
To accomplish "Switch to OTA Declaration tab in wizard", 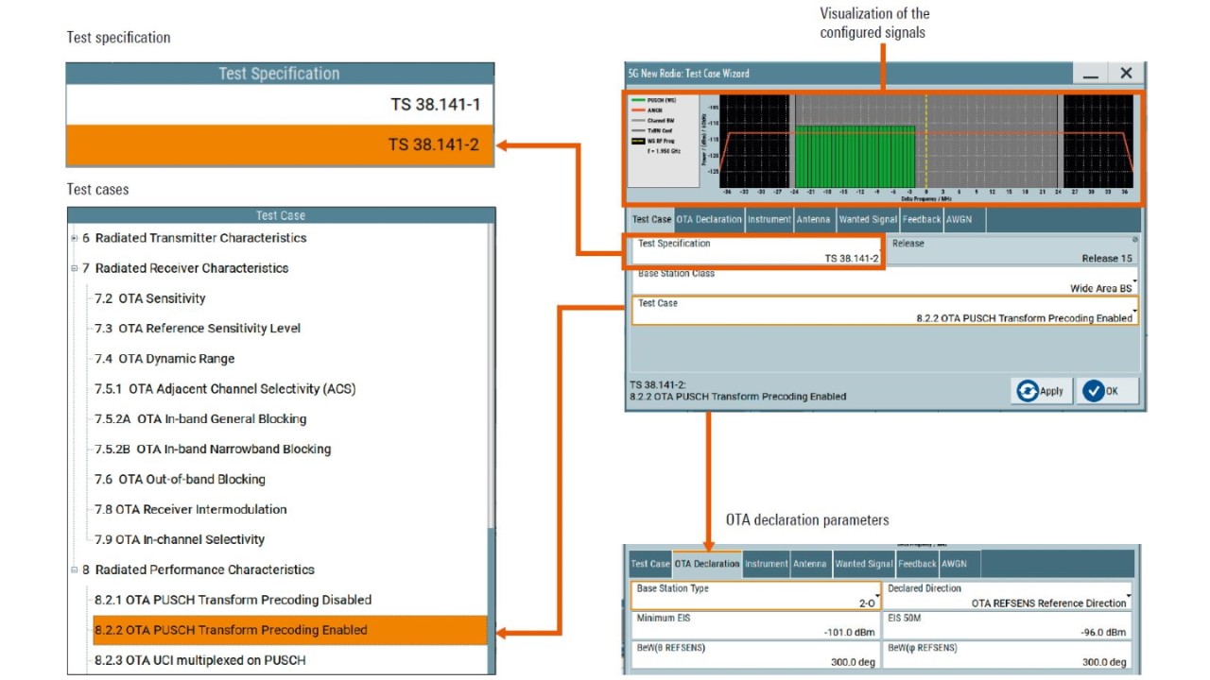I will (709, 219).
